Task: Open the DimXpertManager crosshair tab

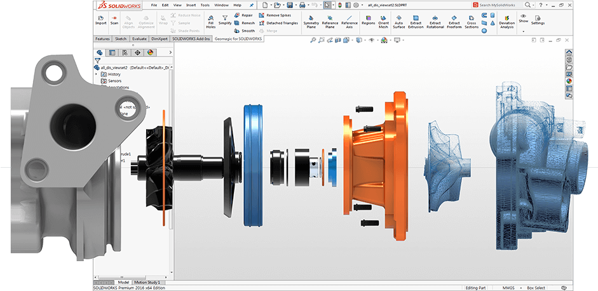Action: click(138, 53)
